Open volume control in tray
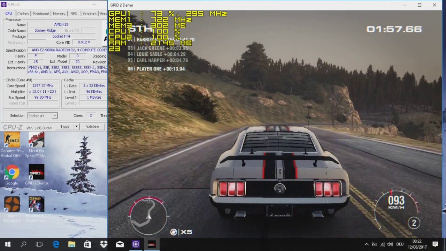 (390, 244)
